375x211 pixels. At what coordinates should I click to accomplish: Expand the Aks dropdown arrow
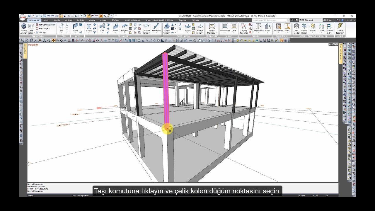61,33
